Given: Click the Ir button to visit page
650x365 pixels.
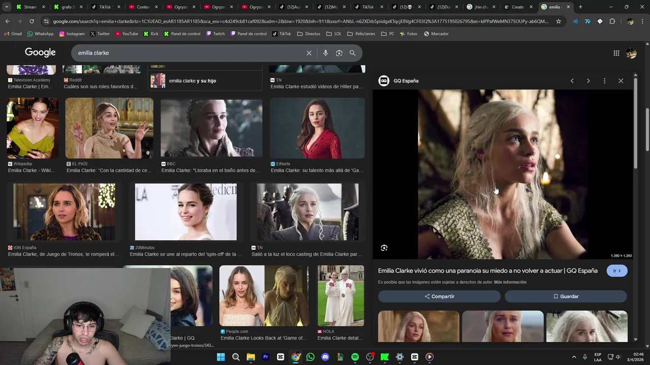Looking at the screenshot, I should pos(617,271).
